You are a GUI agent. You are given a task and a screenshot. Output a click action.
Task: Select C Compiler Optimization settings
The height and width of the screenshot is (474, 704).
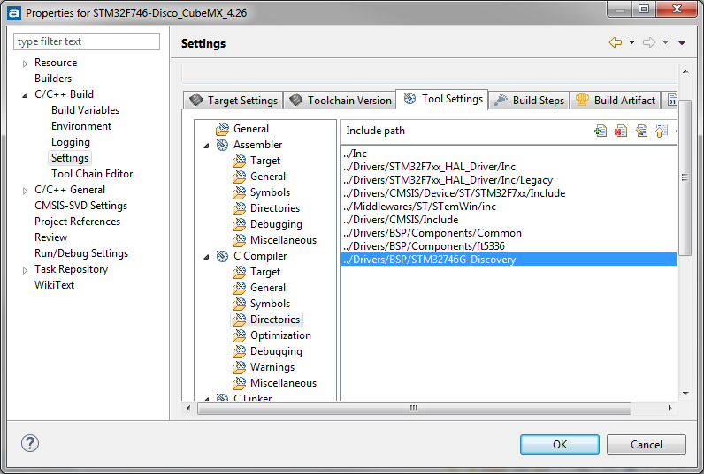pos(280,335)
